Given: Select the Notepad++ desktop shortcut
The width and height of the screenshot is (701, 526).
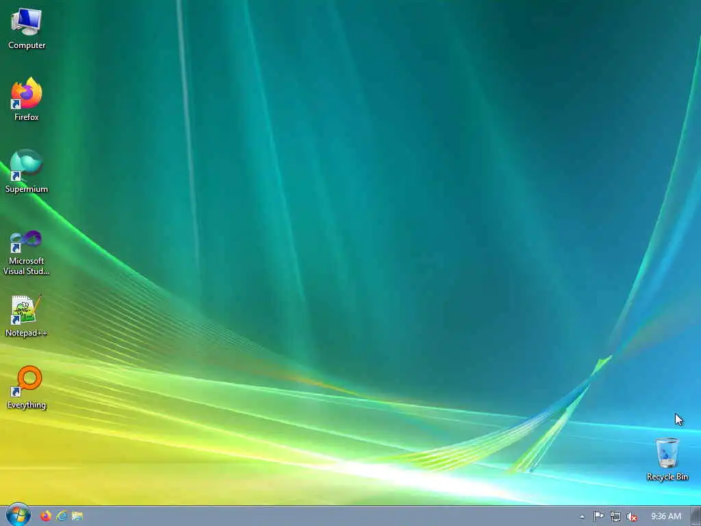Looking at the screenshot, I should (27, 316).
